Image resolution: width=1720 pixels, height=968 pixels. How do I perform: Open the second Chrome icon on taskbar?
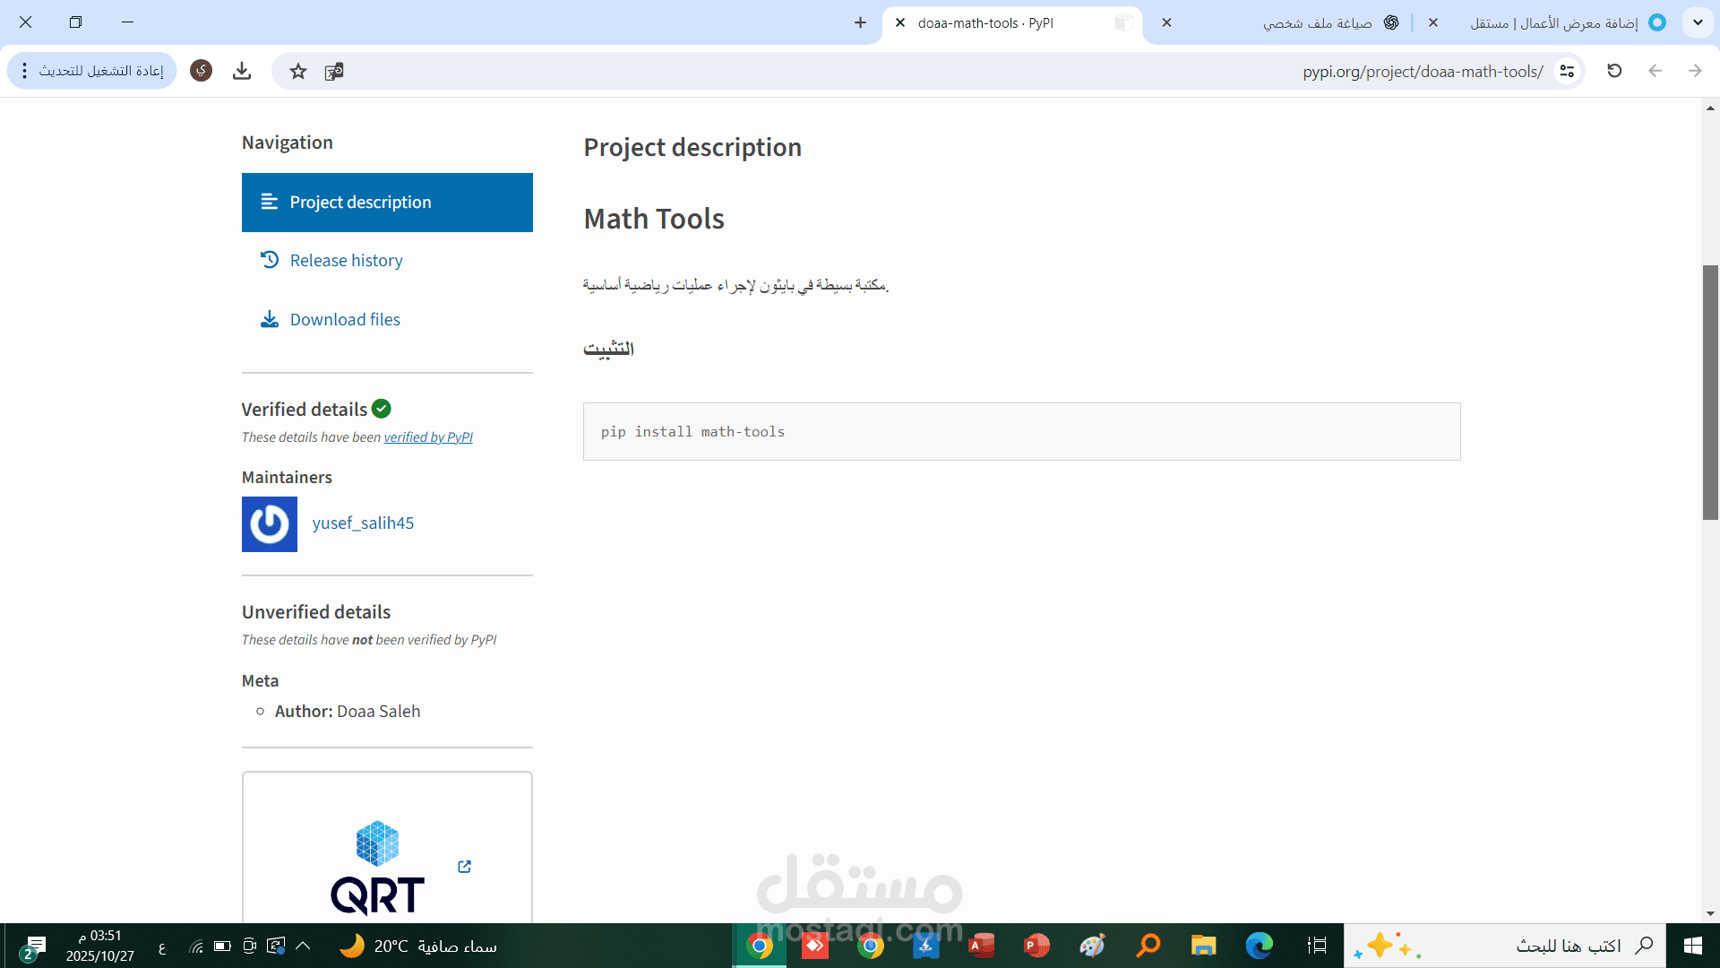coord(870,946)
